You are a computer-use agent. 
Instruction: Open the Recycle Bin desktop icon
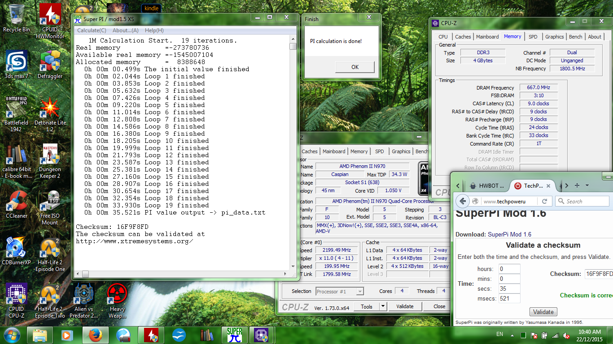(x=17, y=18)
